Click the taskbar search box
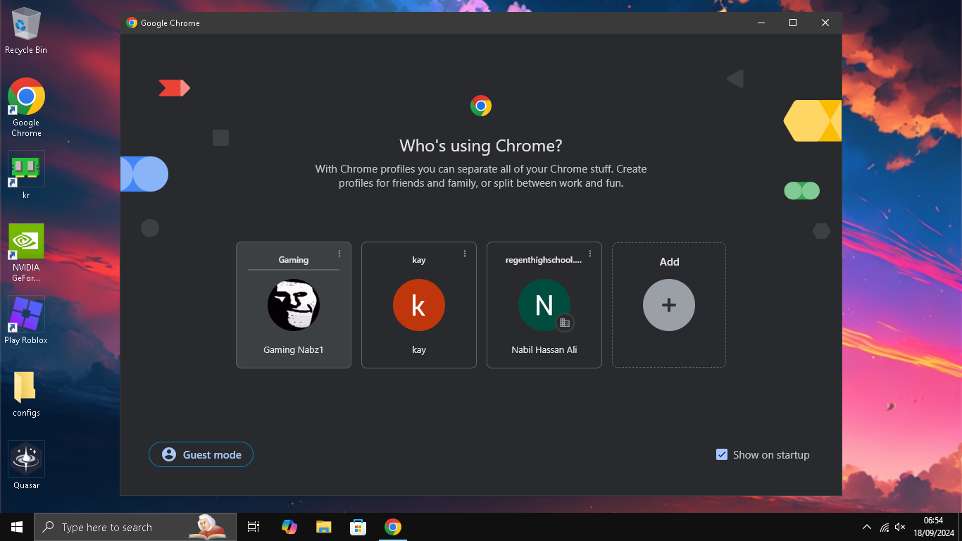The image size is (962, 541). (x=135, y=527)
